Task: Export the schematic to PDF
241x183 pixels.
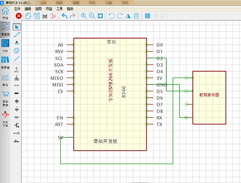Action: [53, 16]
